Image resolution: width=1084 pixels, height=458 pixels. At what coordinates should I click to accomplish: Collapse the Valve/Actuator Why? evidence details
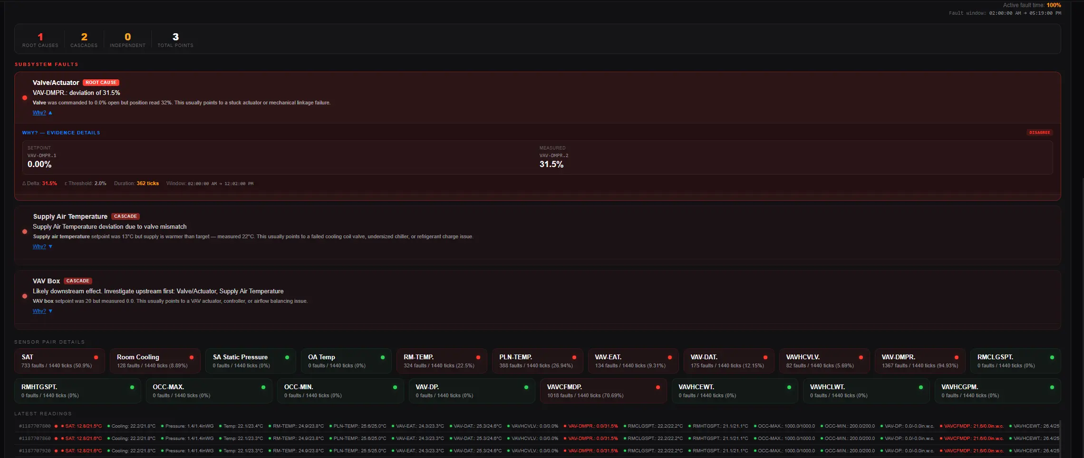42,112
